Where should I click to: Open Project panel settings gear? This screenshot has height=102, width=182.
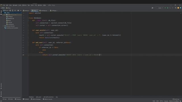coord(18,10)
